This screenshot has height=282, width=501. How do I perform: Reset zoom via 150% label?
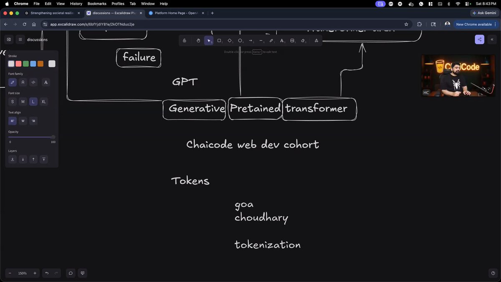[22, 273]
